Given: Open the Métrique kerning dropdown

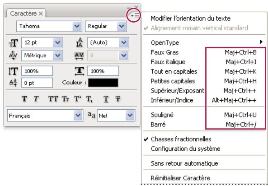Looking at the screenshot, I should tap(57, 56).
